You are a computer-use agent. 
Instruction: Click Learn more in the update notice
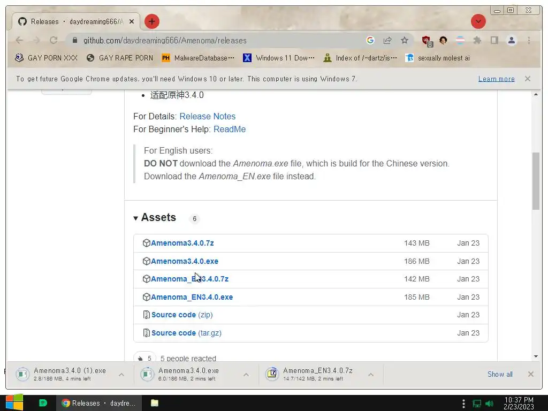pos(496,79)
